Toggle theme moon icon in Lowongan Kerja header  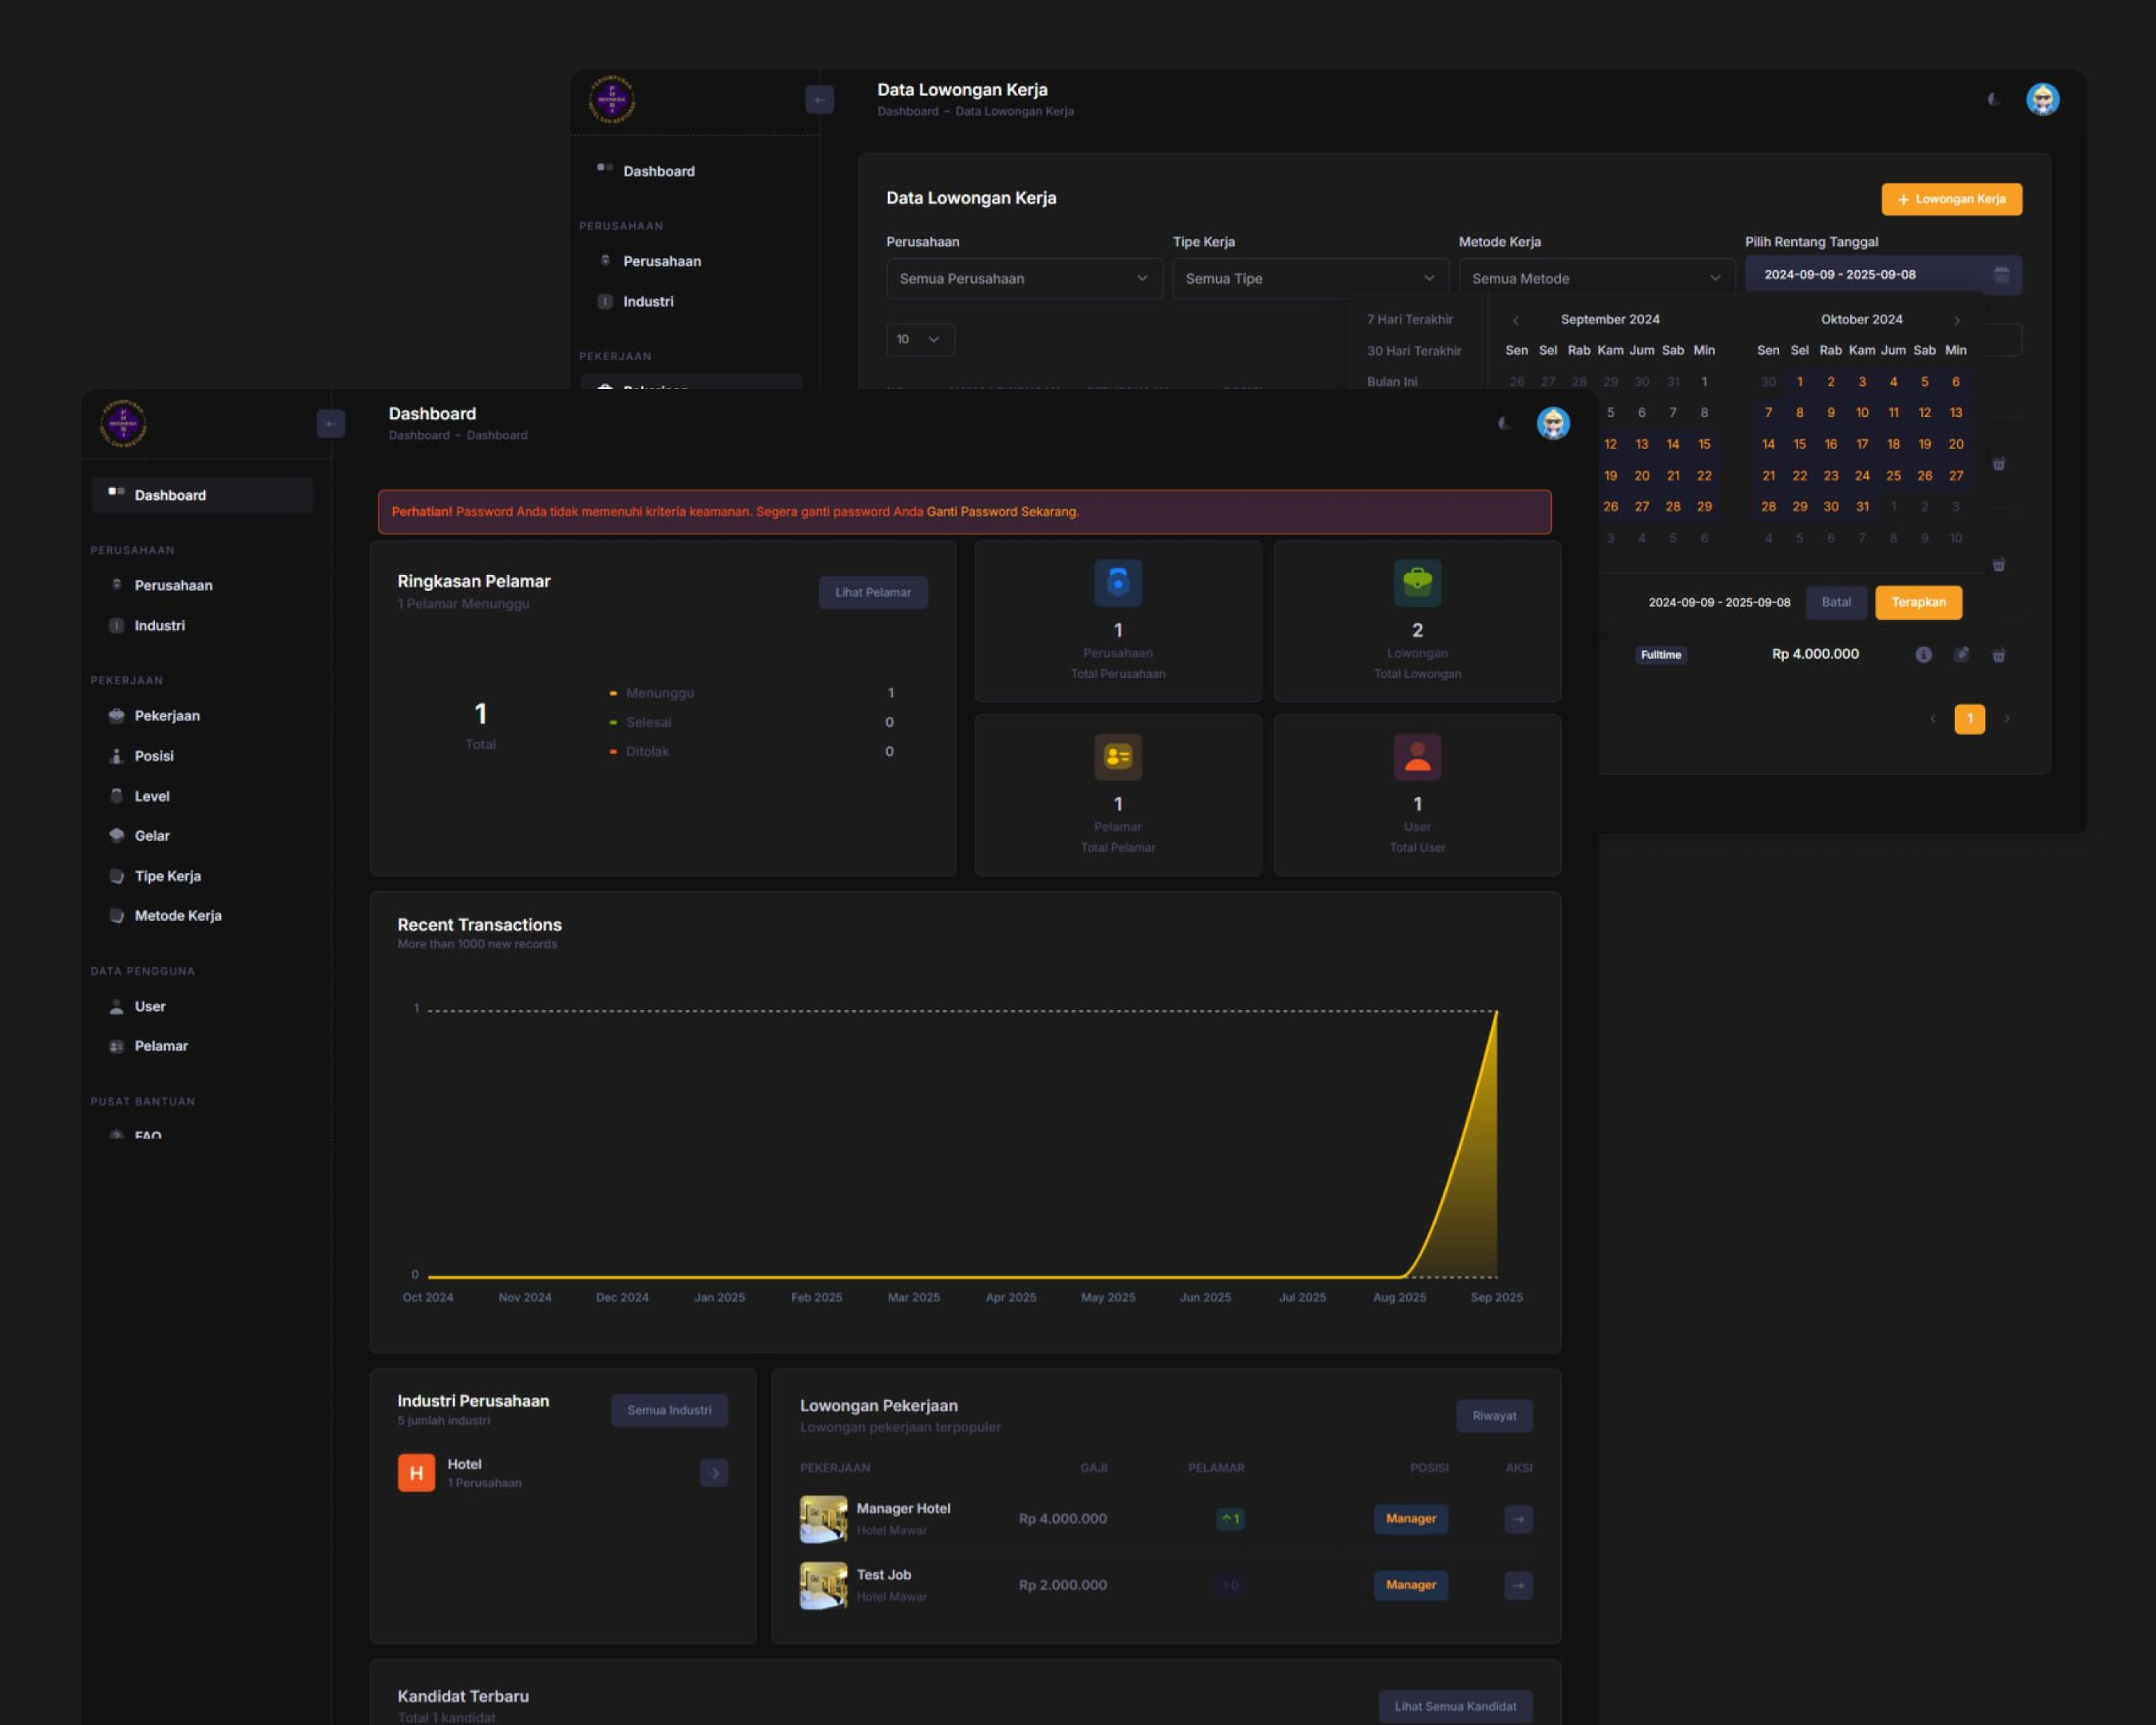click(x=1992, y=100)
